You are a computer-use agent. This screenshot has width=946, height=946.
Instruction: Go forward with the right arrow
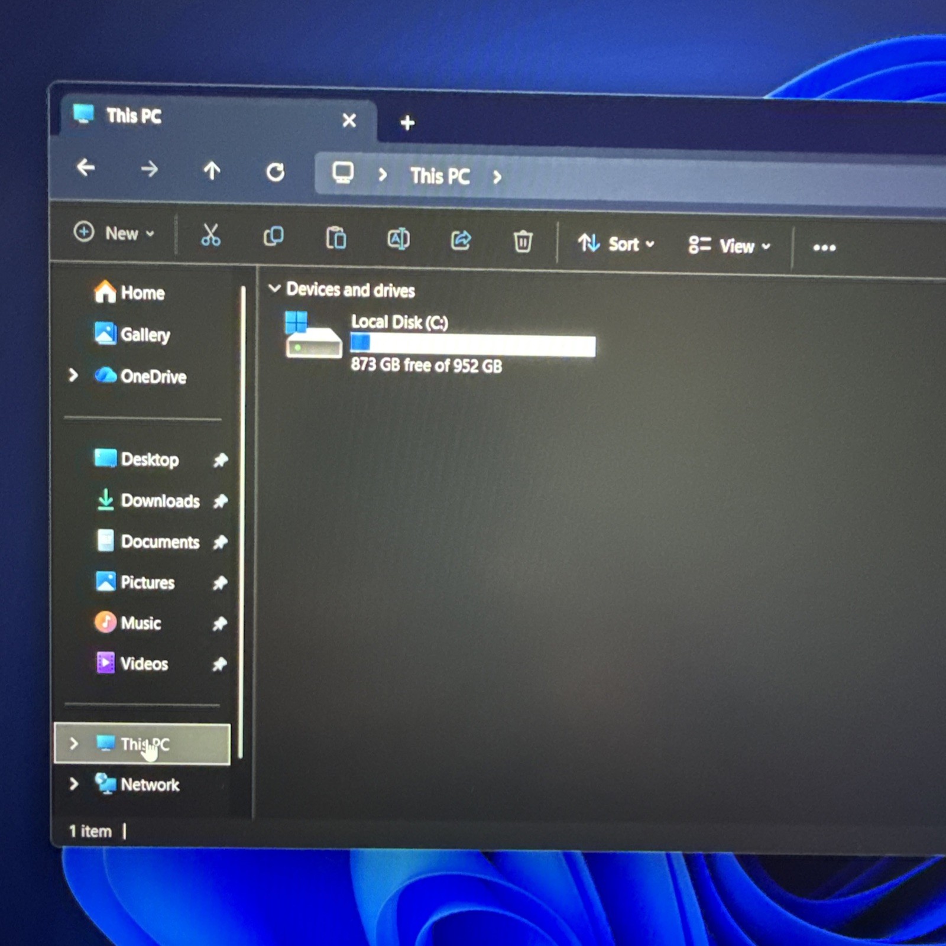[x=150, y=170]
